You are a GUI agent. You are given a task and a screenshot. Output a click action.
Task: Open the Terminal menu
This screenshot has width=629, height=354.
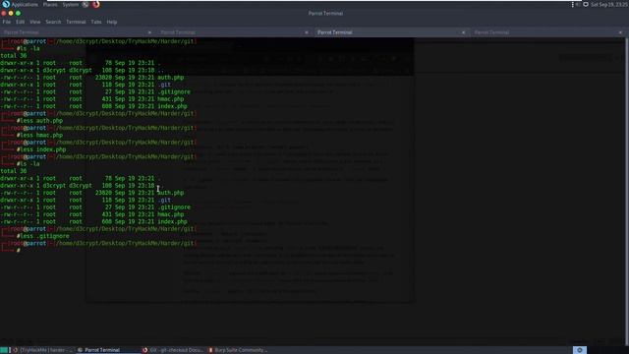[76, 22]
